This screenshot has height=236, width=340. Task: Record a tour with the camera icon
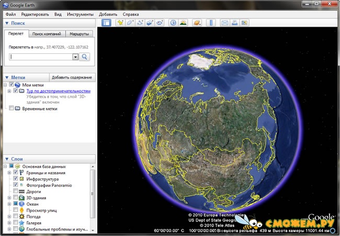coord(160,23)
